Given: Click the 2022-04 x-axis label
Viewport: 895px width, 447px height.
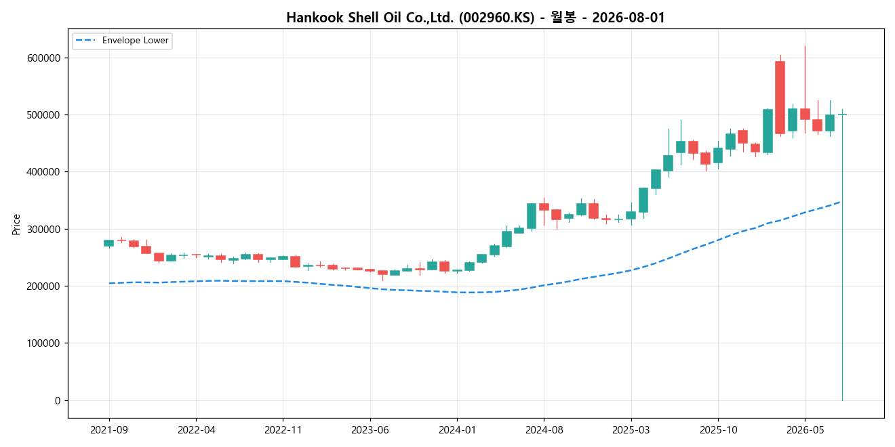Looking at the screenshot, I should [x=196, y=429].
